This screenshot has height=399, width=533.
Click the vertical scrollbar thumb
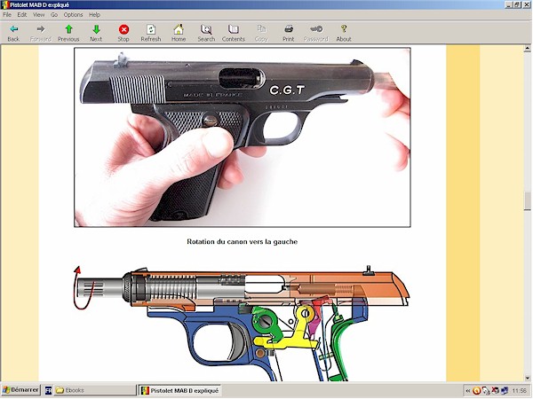[528, 201]
